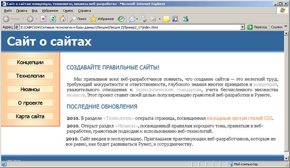The width and height of the screenshot is (290, 168).
Task: Open the Карта сайта sidebar page
Action: point(30,116)
